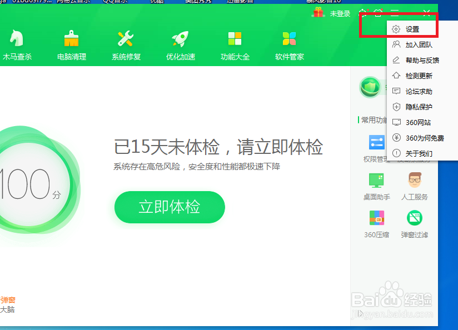The width and height of the screenshot is (458, 330).
Task: Launch 360压缩 compression tool
Action: (376, 224)
